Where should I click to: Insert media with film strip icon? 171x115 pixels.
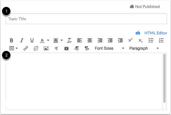tap(67, 49)
